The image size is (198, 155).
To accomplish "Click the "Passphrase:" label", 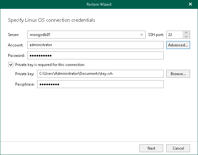I will (24, 84).
